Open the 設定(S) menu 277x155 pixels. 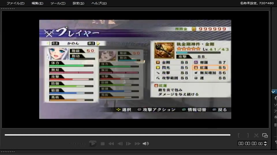click(78, 3)
